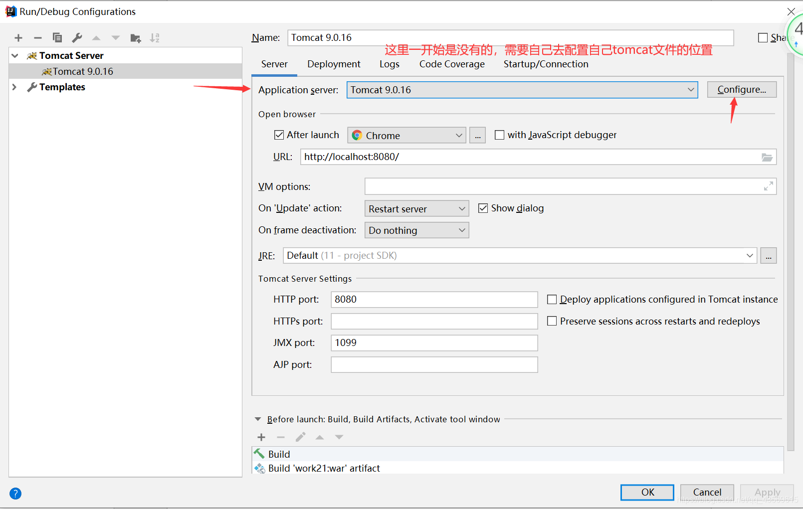Switch to Server tab
Image resolution: width=803 pixels, height=509 pixels.
pos(274,64)
